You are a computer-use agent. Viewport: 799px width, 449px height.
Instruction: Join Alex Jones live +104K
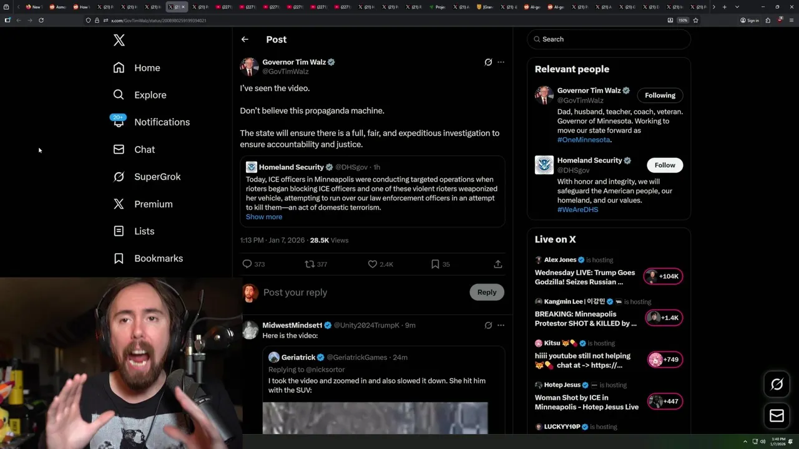(664, 276)
